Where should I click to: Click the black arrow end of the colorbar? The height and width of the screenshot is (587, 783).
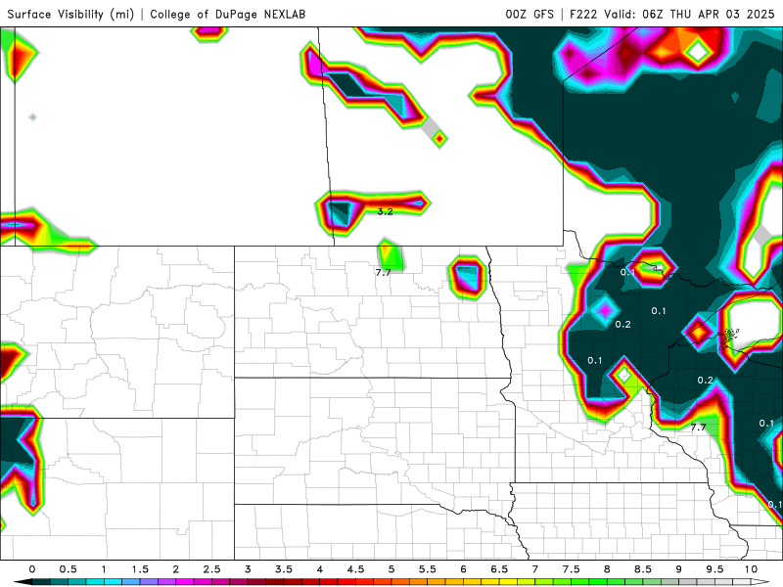pyautogui.click(x=23, y=582)
